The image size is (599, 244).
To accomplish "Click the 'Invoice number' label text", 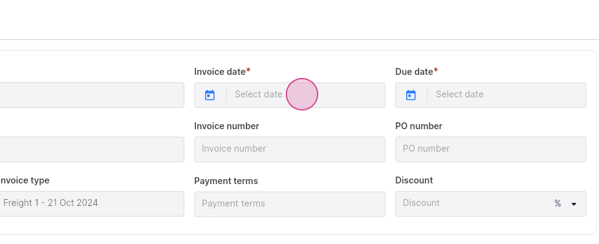I will click(x=226, y=126).
